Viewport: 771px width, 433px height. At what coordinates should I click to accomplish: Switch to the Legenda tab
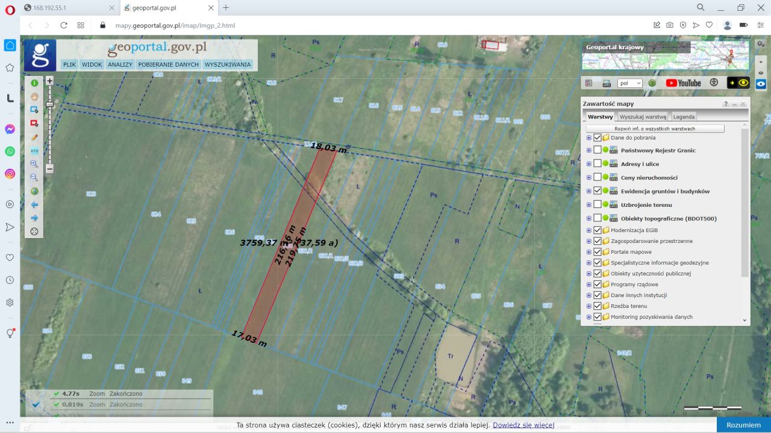[684, 117]
